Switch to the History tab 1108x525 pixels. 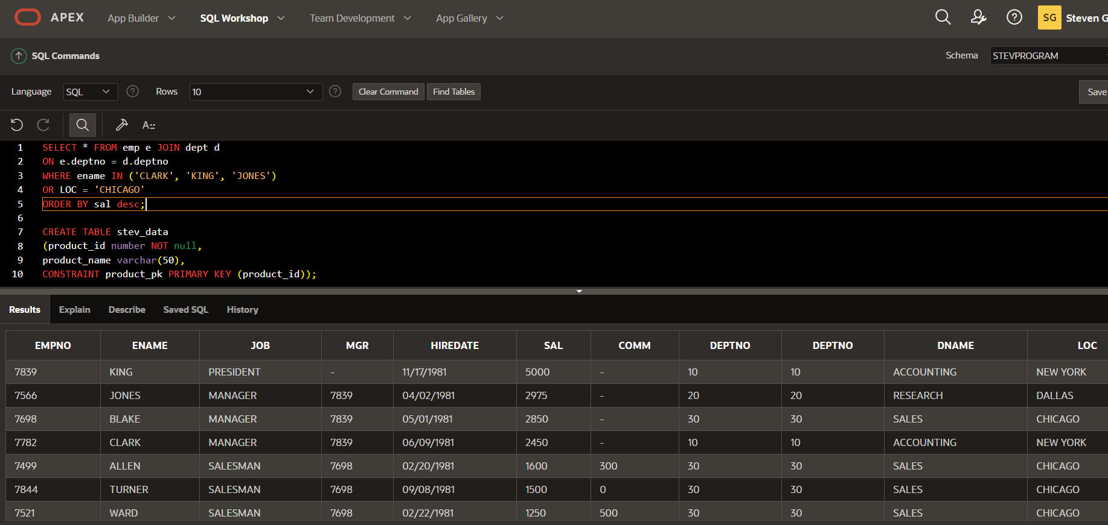243,309
